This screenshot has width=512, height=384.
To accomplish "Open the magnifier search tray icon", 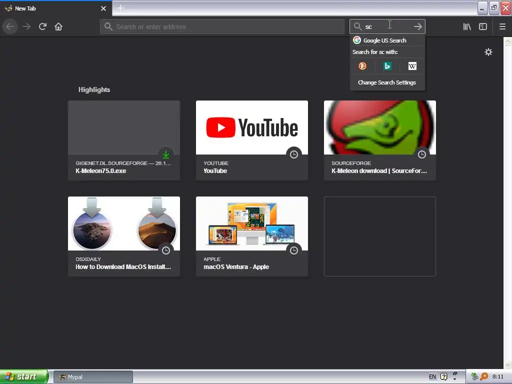I will coord(484,376).
